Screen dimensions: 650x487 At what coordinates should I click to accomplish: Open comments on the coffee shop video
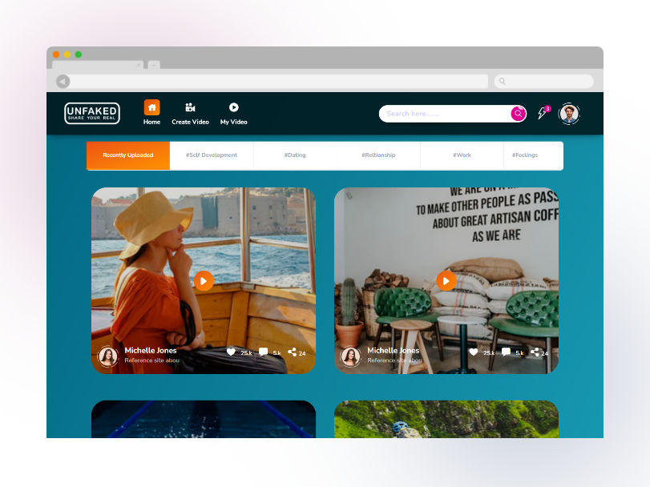coord(506,352)
